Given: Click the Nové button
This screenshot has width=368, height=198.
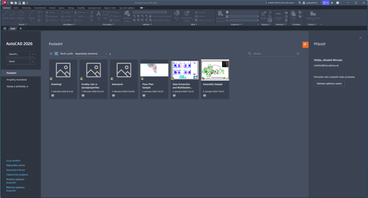Looking at the screenshot, I should click(x=18, y=61).
